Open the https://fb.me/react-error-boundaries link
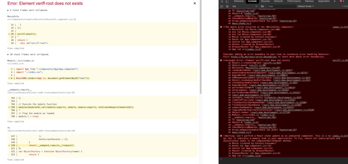The image size is (348, 164). pos(254,57)
